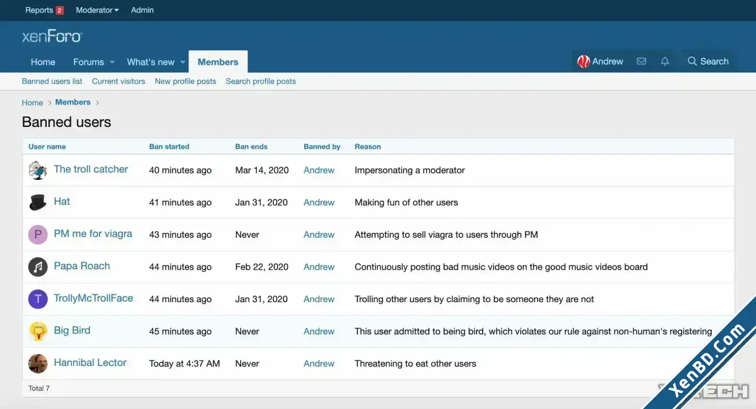The image size is (756, 409).
Task: Click the red 2 reports badge
Action: (60, 11)
